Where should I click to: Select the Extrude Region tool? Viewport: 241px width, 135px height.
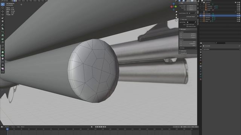[3, 36]
